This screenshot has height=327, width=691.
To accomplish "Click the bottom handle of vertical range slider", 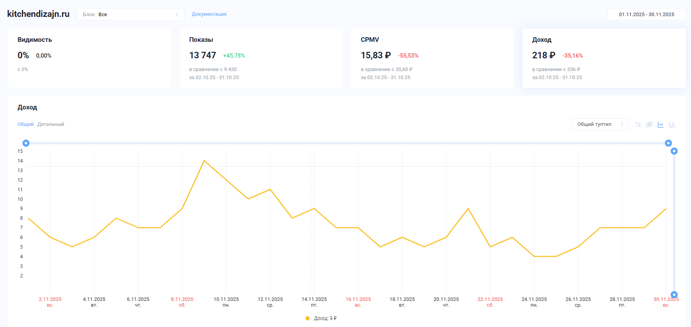I will 674,295.
